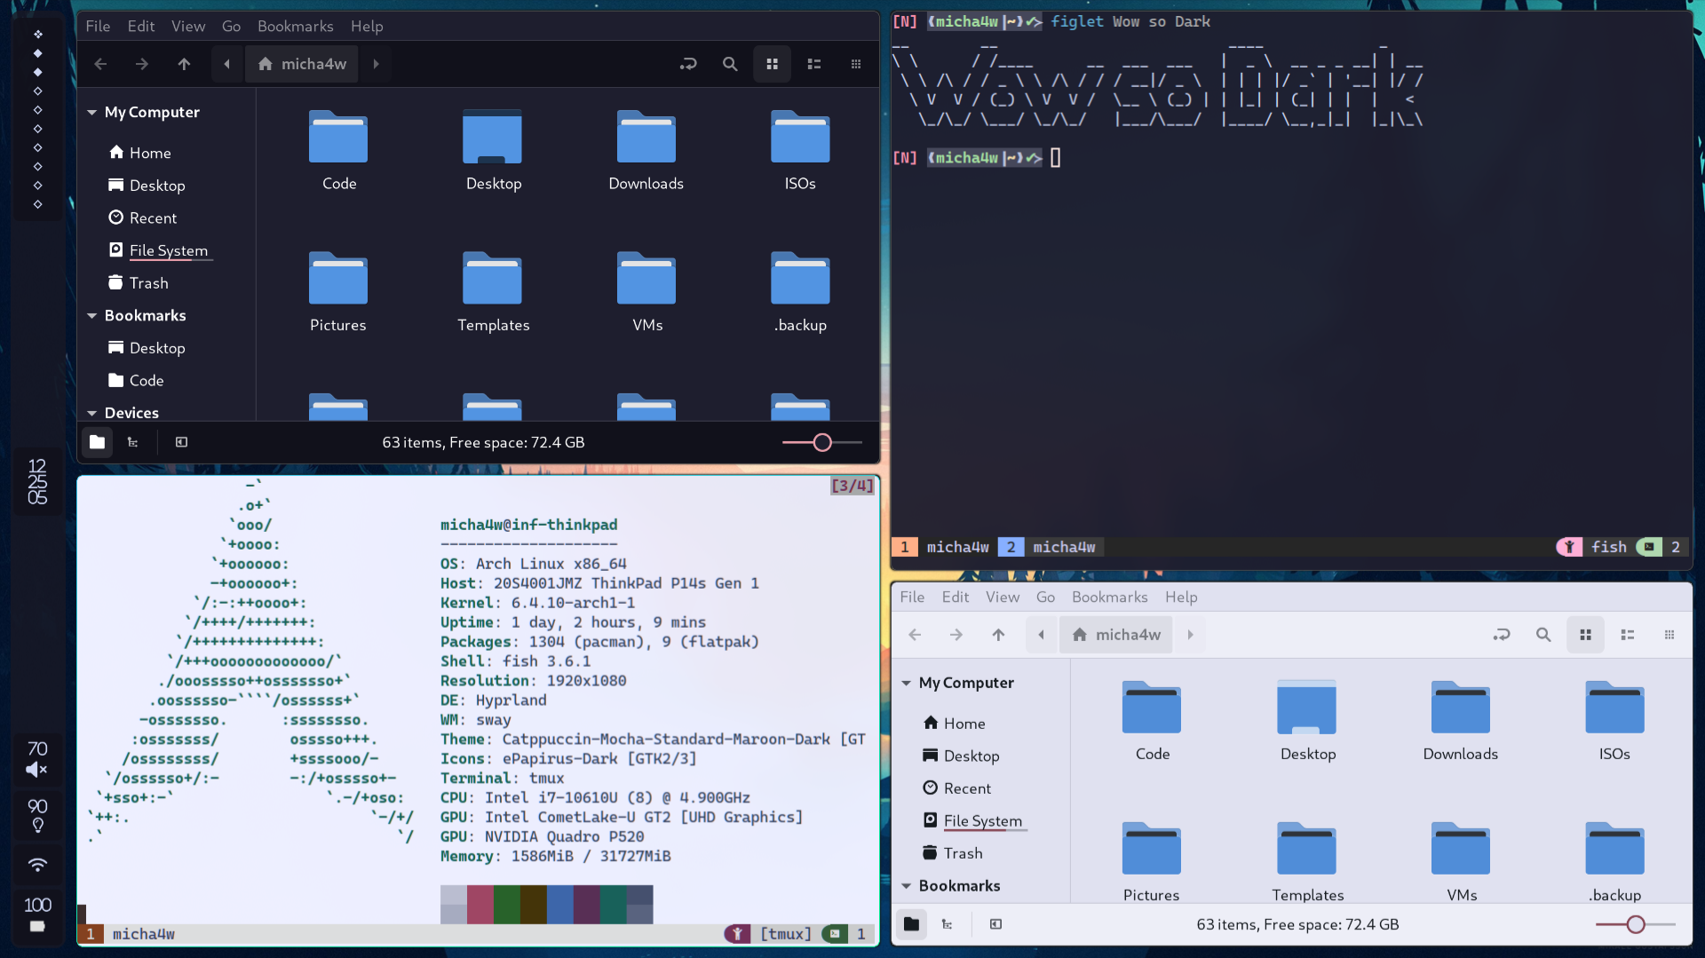Hide the sidebar in the dark file manager status bar
This screenshot has height=958, width=1705.
pos(181,442)
